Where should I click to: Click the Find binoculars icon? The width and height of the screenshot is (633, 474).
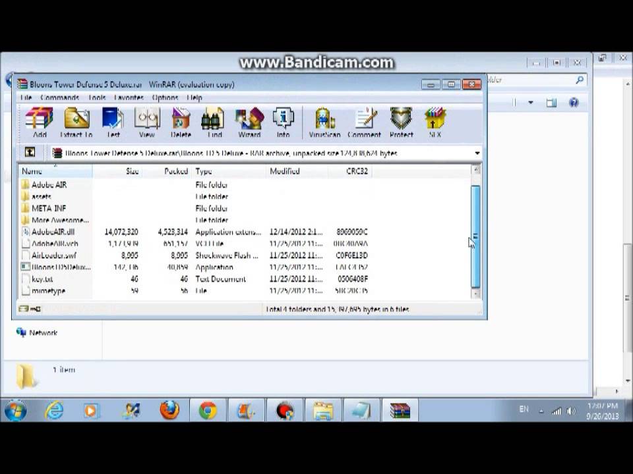point(214,122)
